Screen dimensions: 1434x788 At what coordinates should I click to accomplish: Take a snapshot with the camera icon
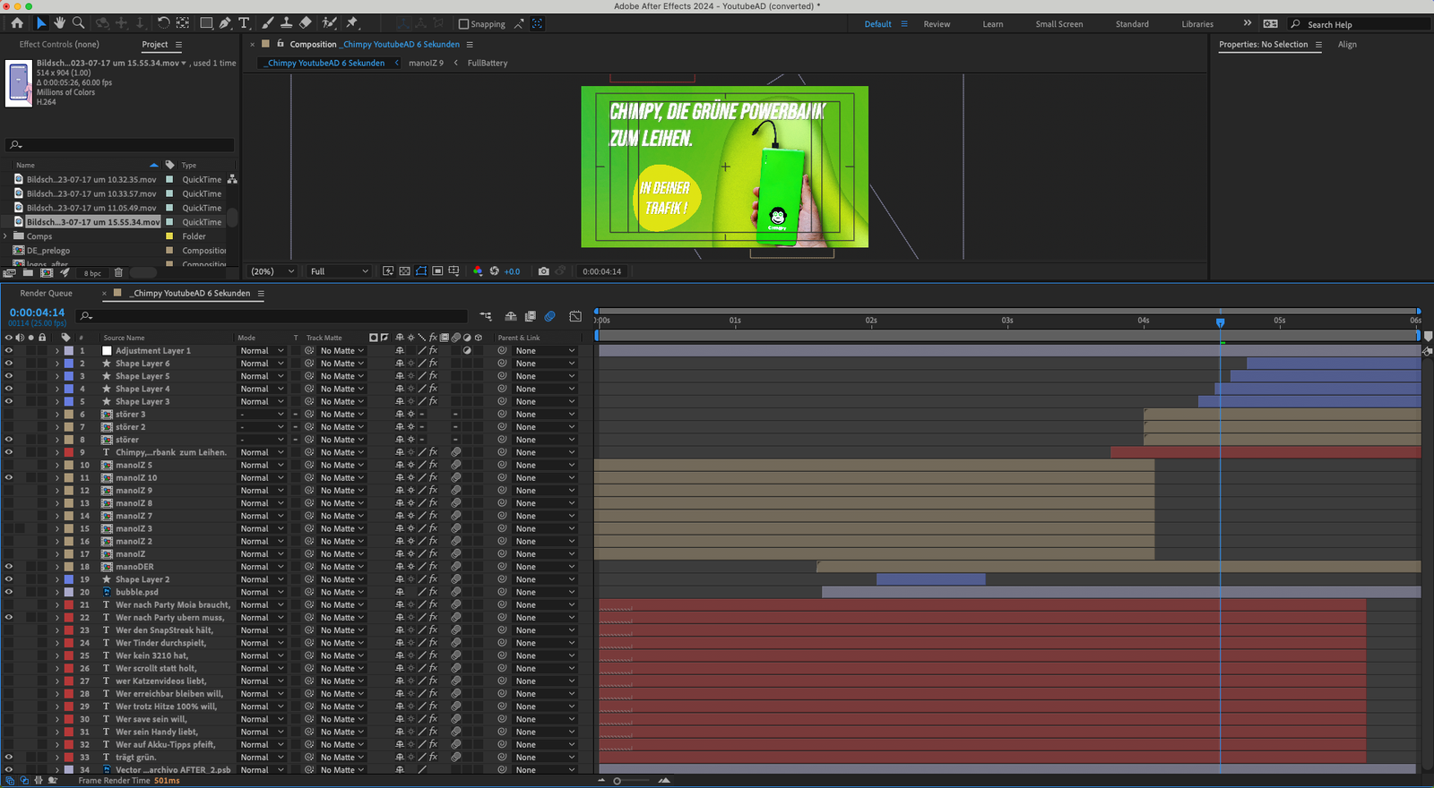pyautogui.click(x=543, y=271)
